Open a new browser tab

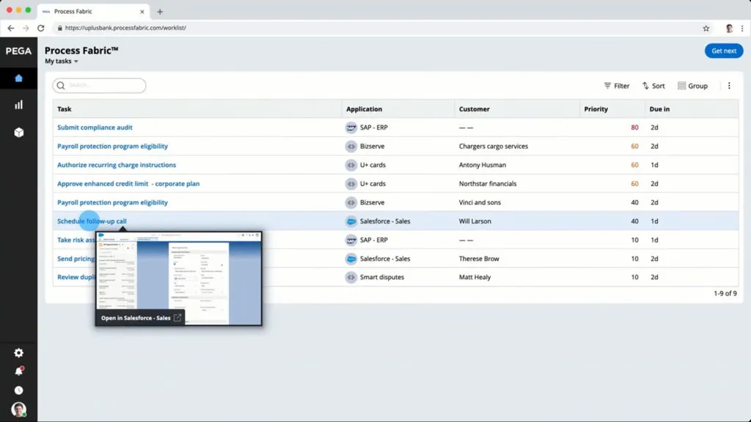pyautogui.click(x=160, y=12)
